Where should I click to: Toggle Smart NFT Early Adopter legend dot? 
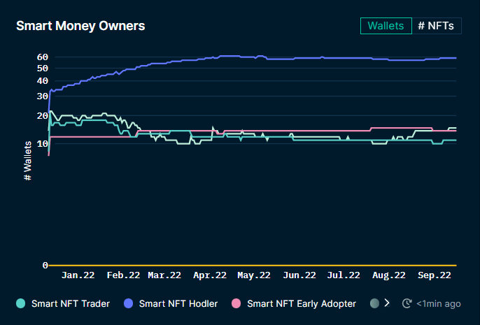click(x=237, y=303)
